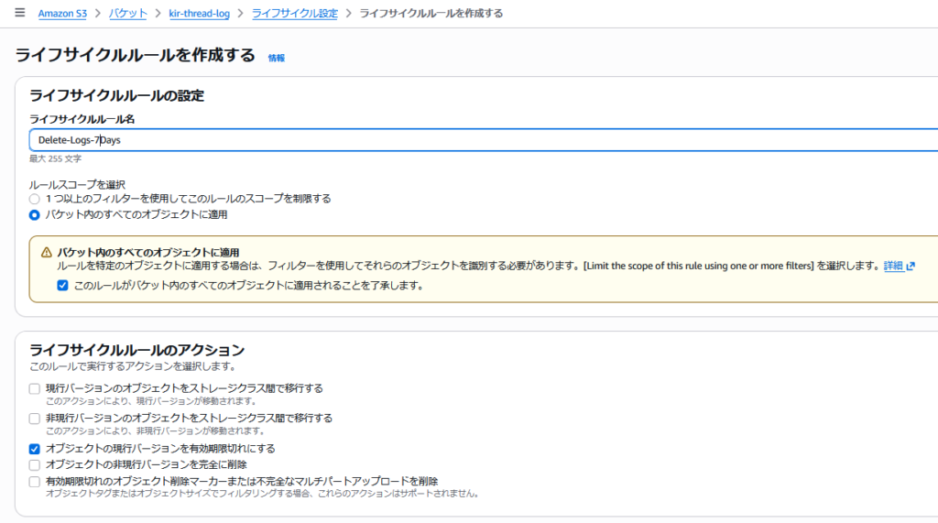The width and height of the screenshot is (938, 523).
Task: Open the side navigation hamburger menu
Action: pos(19,13)
